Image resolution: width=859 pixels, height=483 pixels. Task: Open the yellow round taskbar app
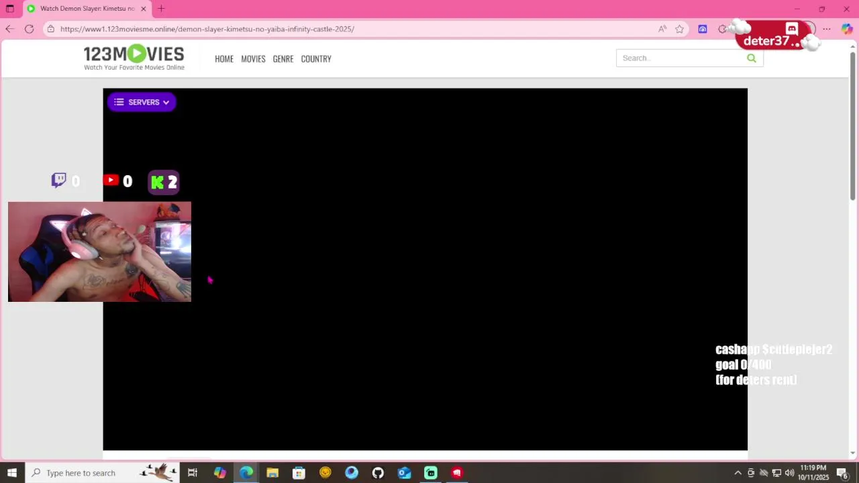[325, 473]
